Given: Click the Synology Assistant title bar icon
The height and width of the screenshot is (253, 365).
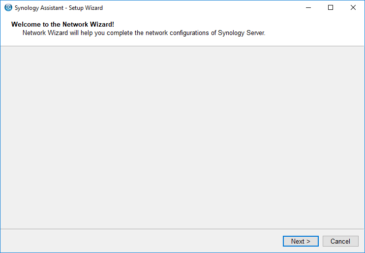Looking at the screenshot, I should [8, 7].
